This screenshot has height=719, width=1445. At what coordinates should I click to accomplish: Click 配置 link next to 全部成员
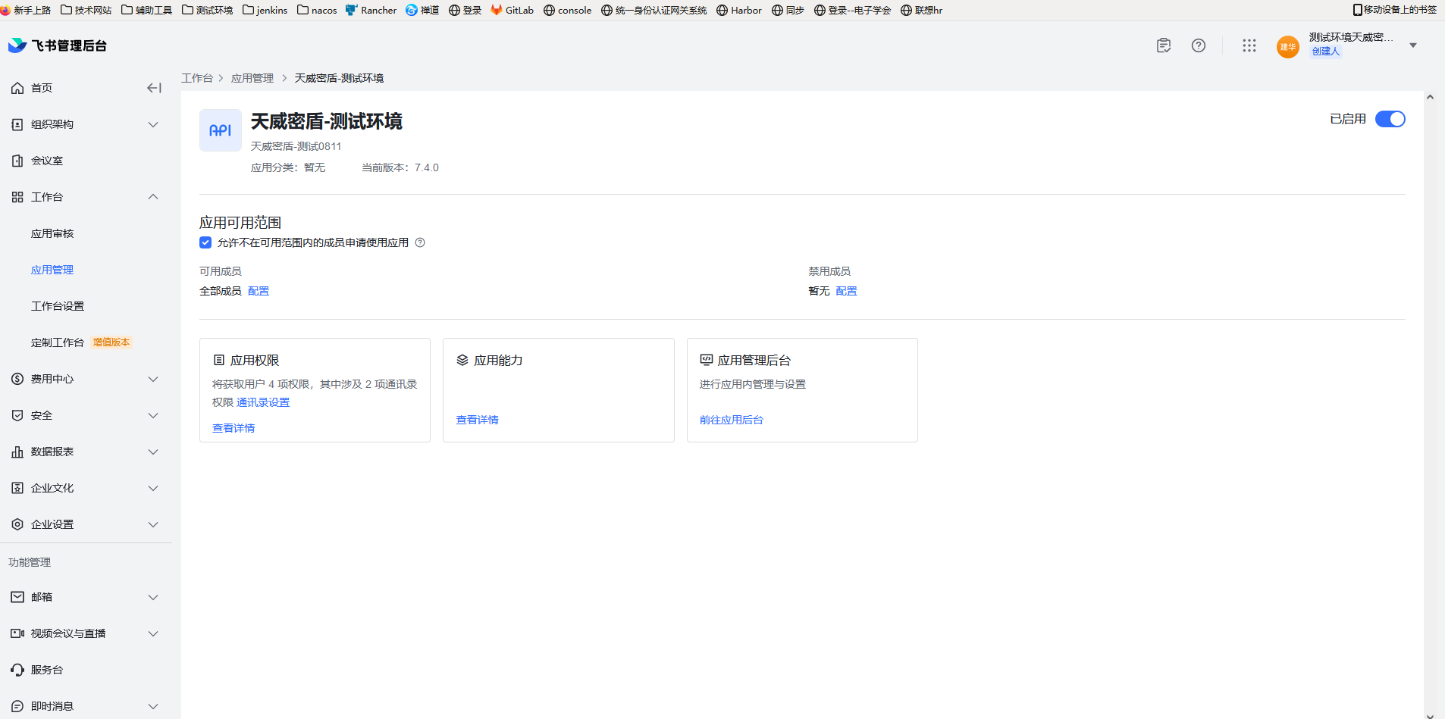click(259, 291)
